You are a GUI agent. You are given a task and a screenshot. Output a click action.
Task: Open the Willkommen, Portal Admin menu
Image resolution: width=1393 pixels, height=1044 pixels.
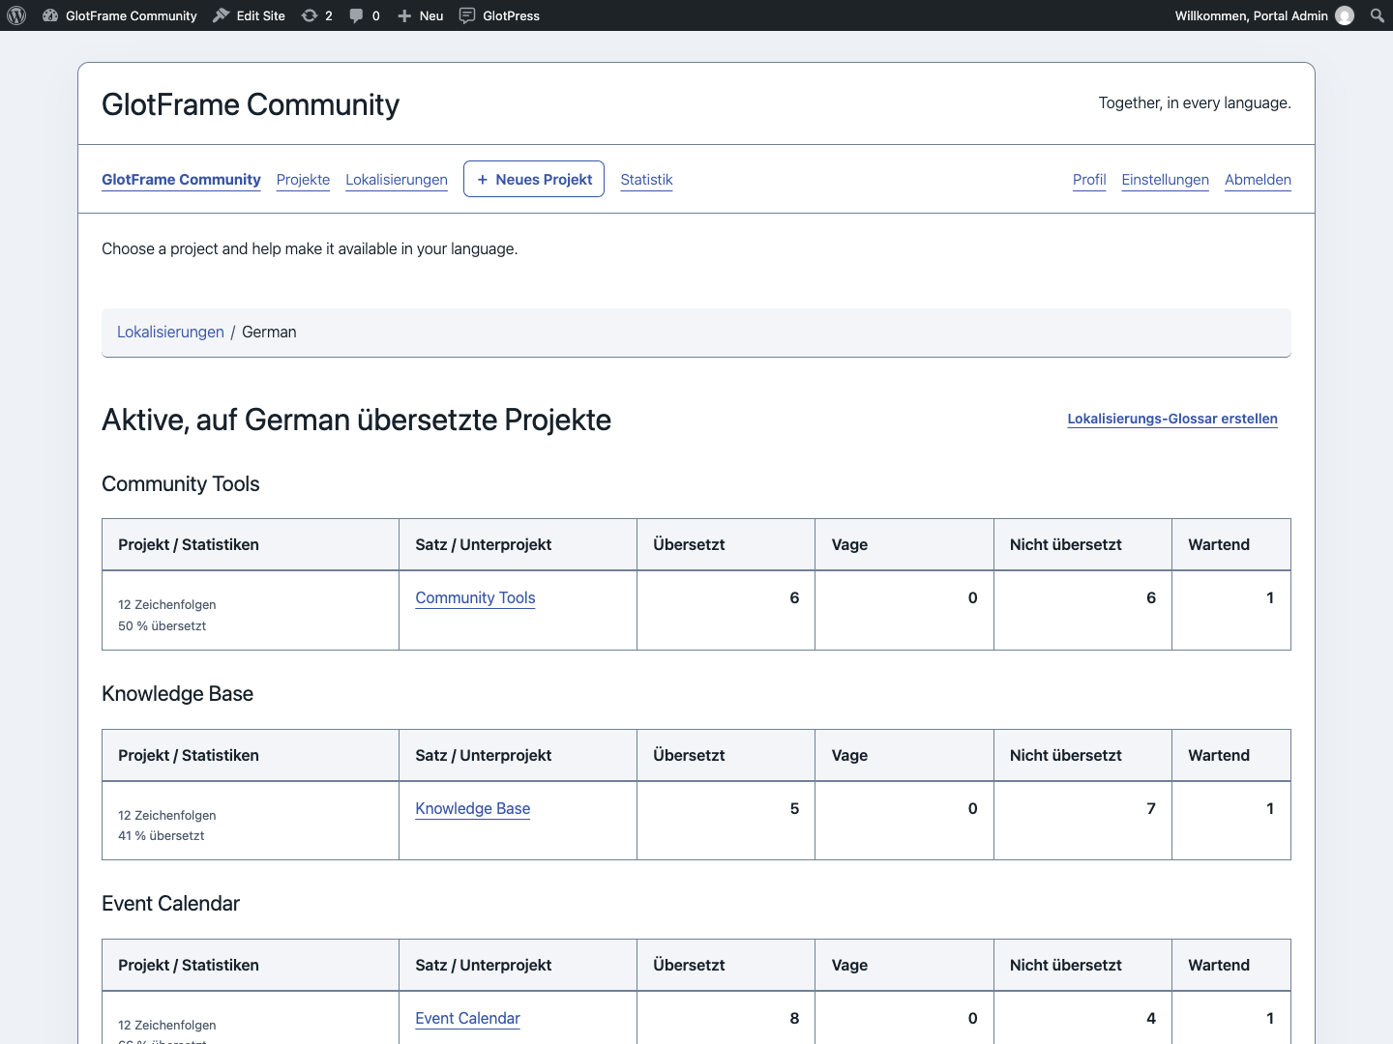pos(1264,15)
